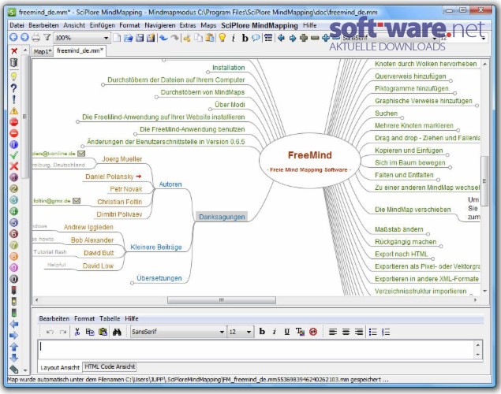
Task: Click the Export nach HTML node
Action: (x=402, y=254)
